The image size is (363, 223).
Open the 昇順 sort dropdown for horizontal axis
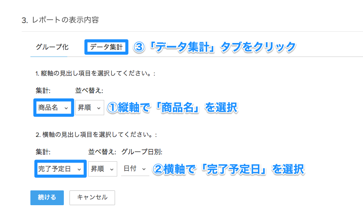pos(102,169)
